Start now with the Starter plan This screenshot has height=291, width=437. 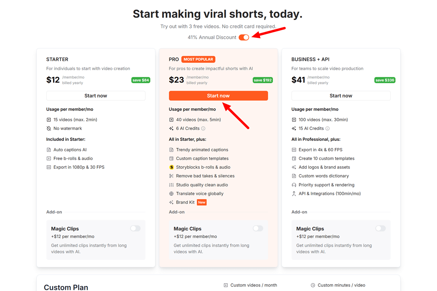click(96, 96)
